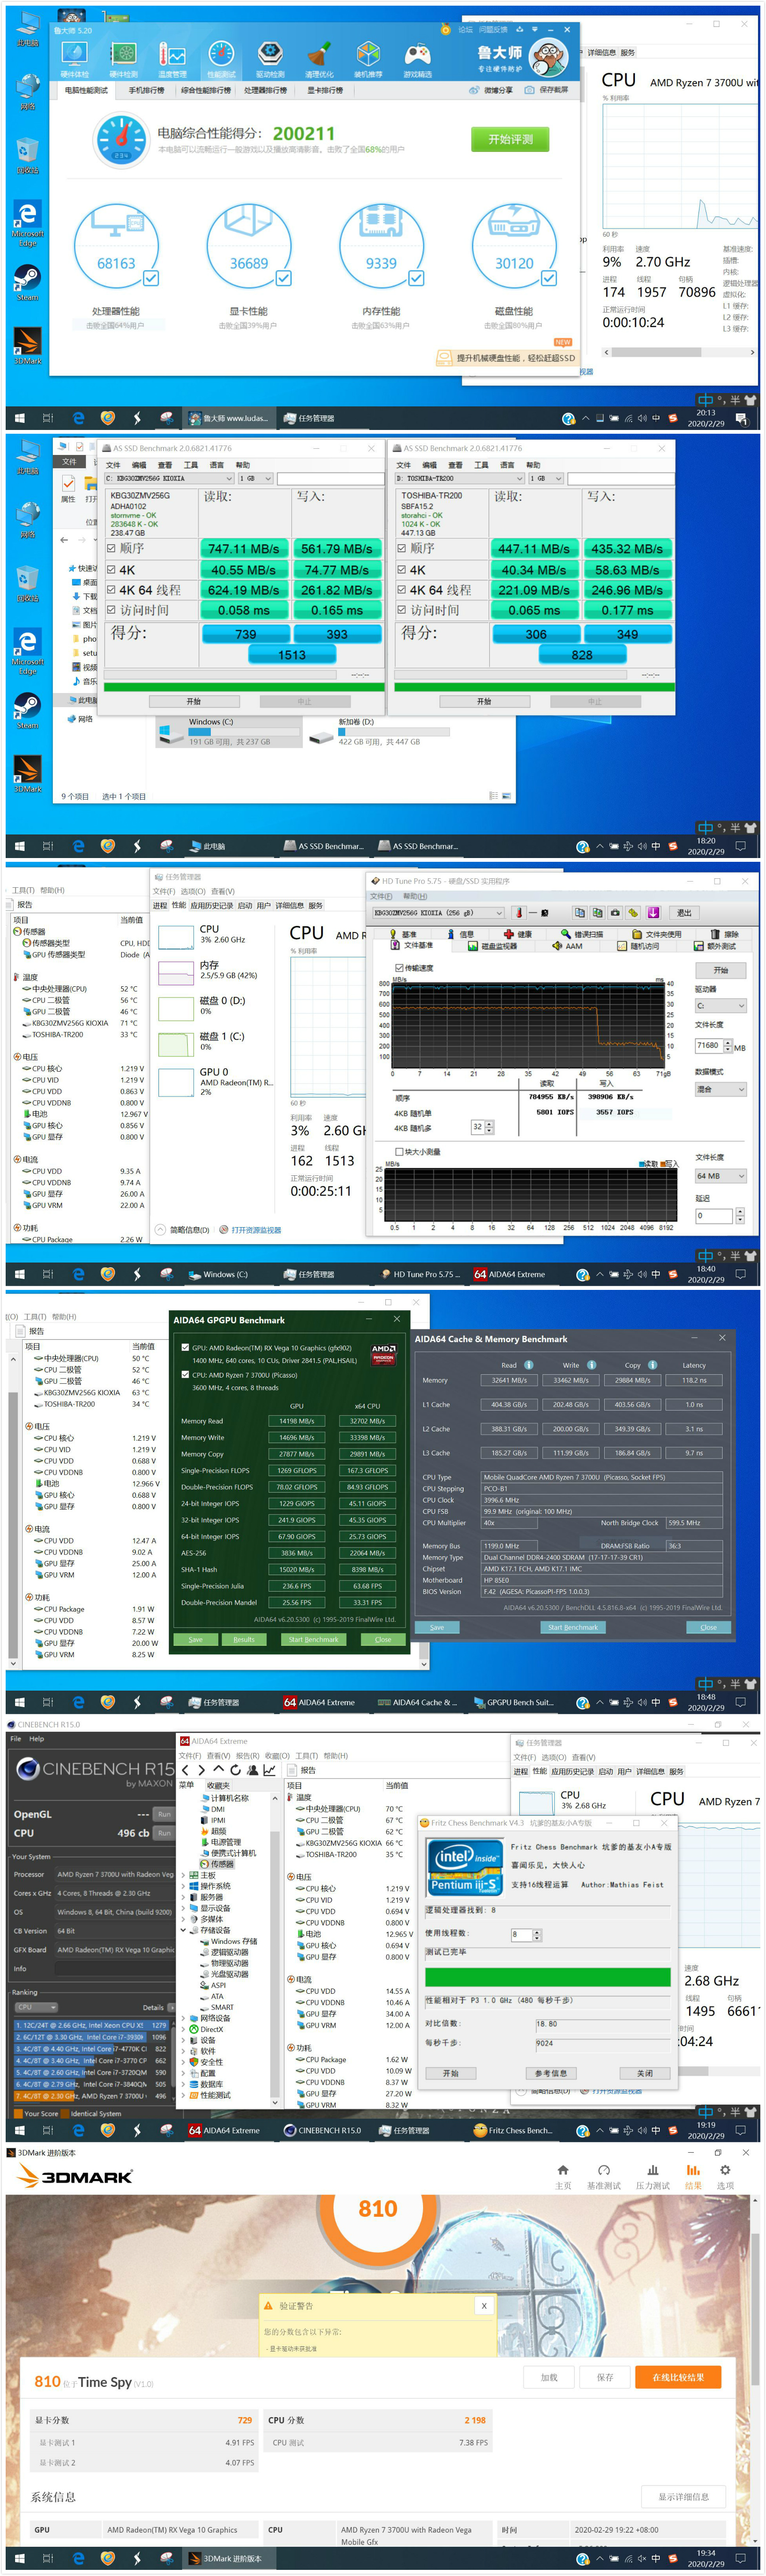
Task: Open 温度管理 temperature management in Ludashi
Action: (172, 60)
